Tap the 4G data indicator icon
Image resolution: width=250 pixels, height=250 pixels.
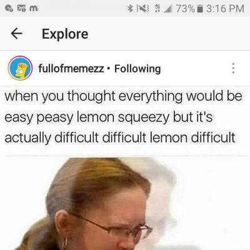(157, 9)
